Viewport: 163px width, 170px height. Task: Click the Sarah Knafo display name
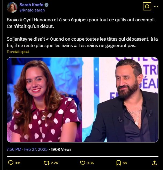click(x=31, y=5)
